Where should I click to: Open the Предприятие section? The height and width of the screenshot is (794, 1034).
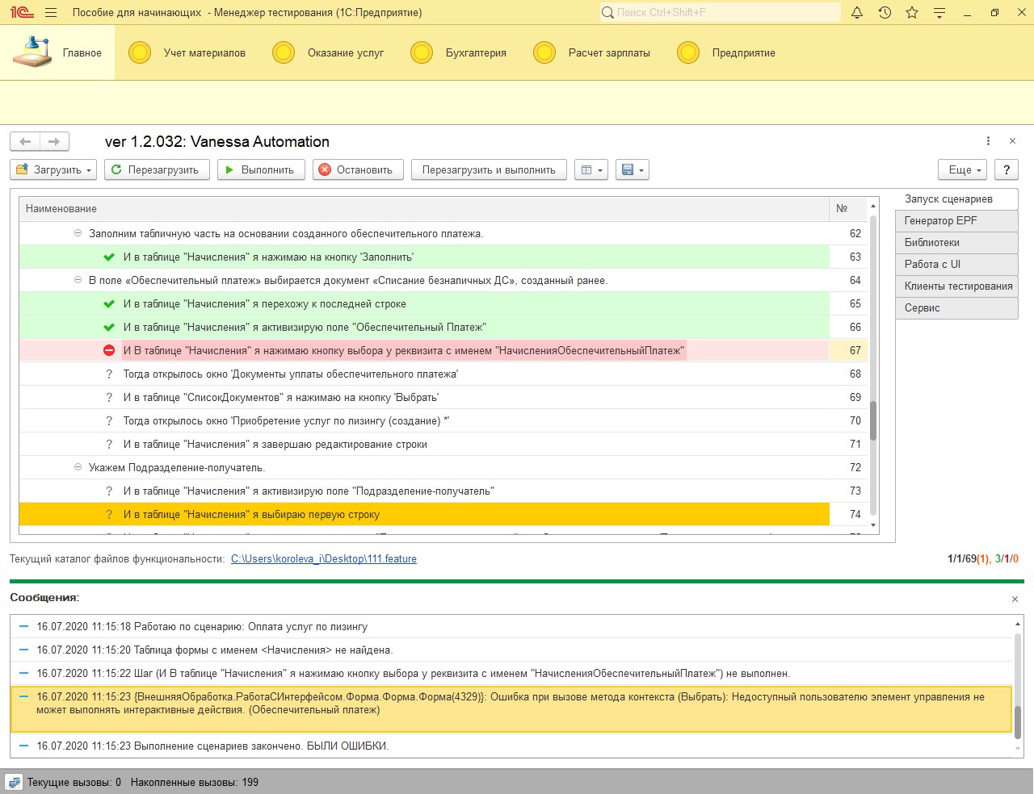pyautogui.click(x=743, y=52)
